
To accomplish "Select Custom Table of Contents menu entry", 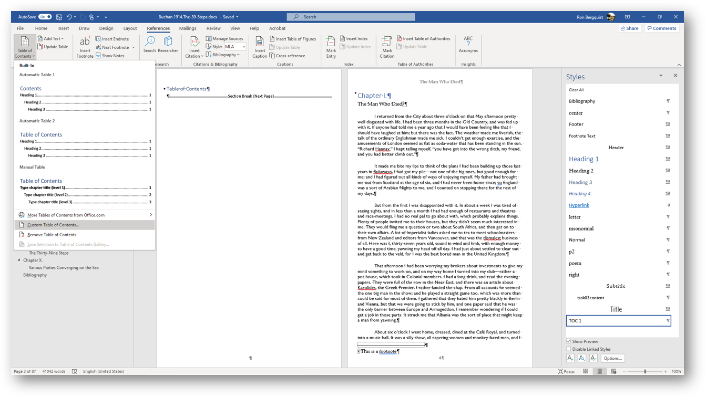I will click(53, 225).
